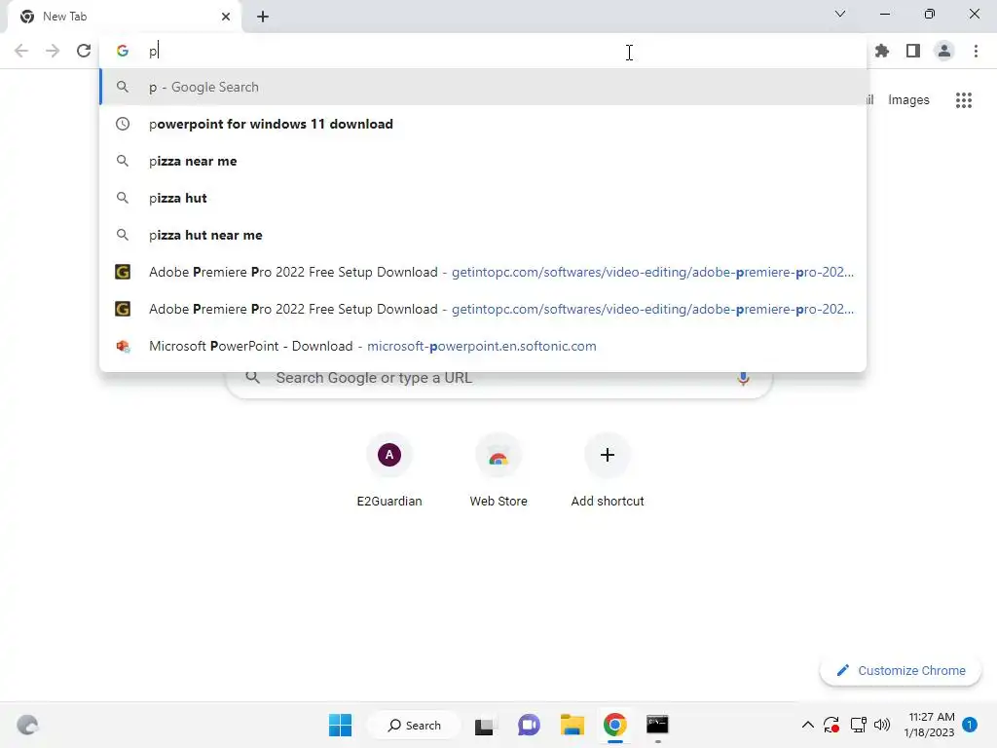Open the network tray icon
This screenshot has height=748, width=997.
[859, 725]
